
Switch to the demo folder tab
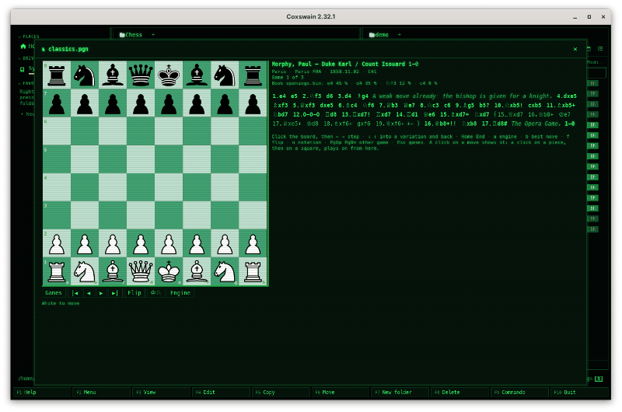pyautogui.click(x=379, y=35)
